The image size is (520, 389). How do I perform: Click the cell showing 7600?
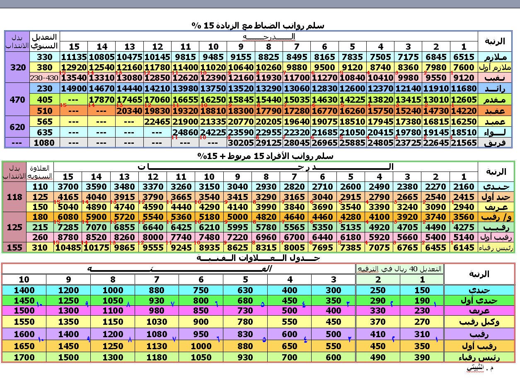464,68
